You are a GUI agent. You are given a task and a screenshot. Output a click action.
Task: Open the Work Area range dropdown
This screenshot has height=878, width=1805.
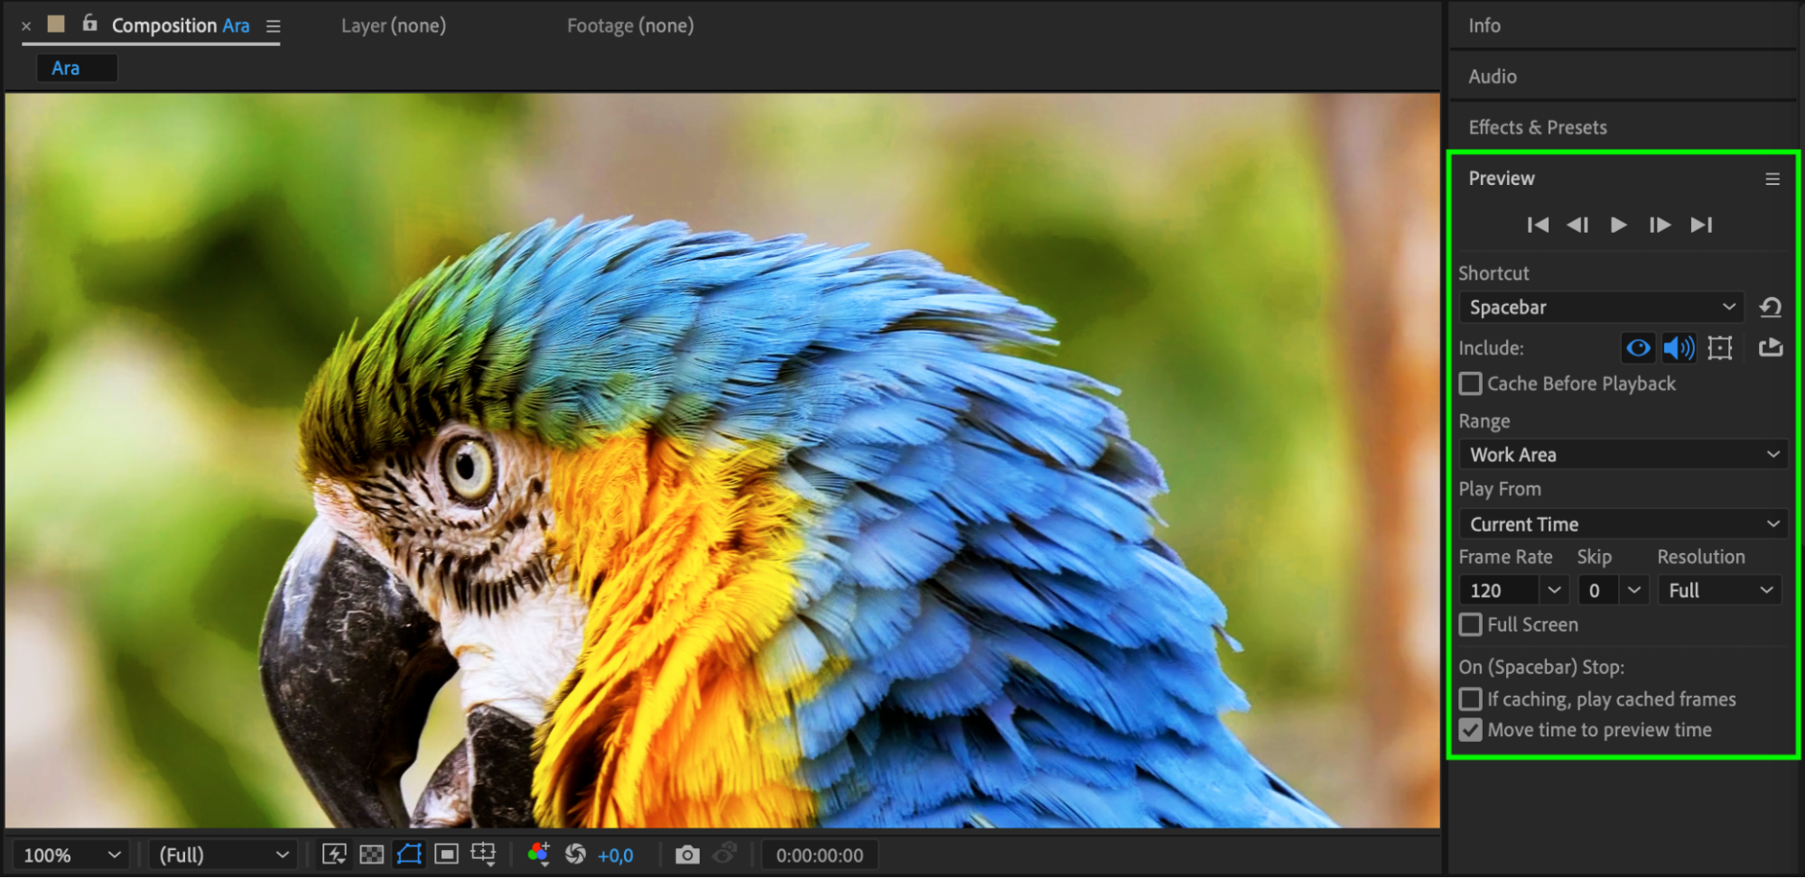(x=1624, y=455)
